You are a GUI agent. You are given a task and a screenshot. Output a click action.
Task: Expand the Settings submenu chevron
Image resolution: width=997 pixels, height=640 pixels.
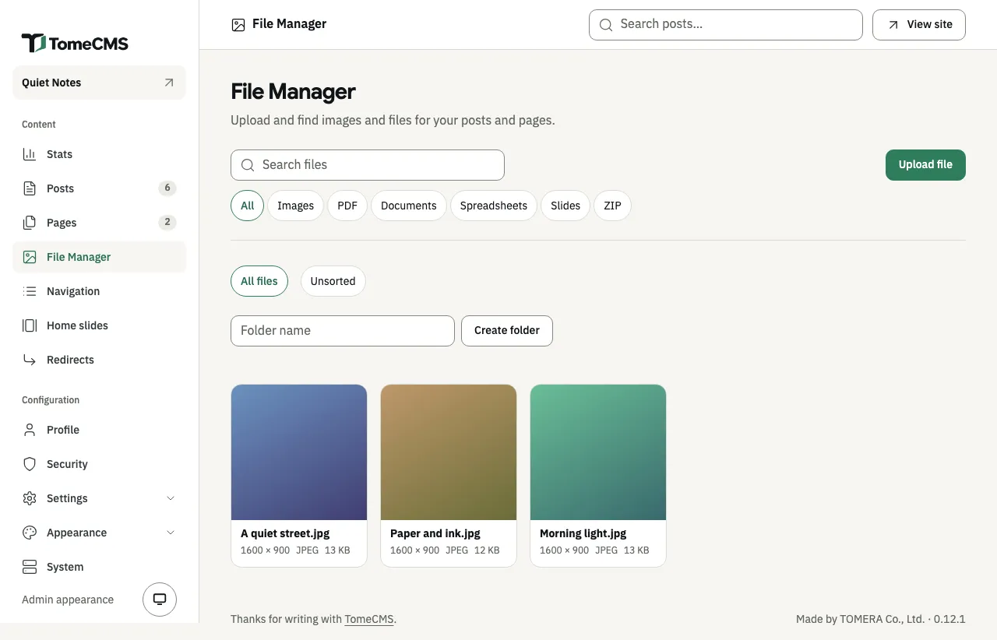[x=171, y=498]
